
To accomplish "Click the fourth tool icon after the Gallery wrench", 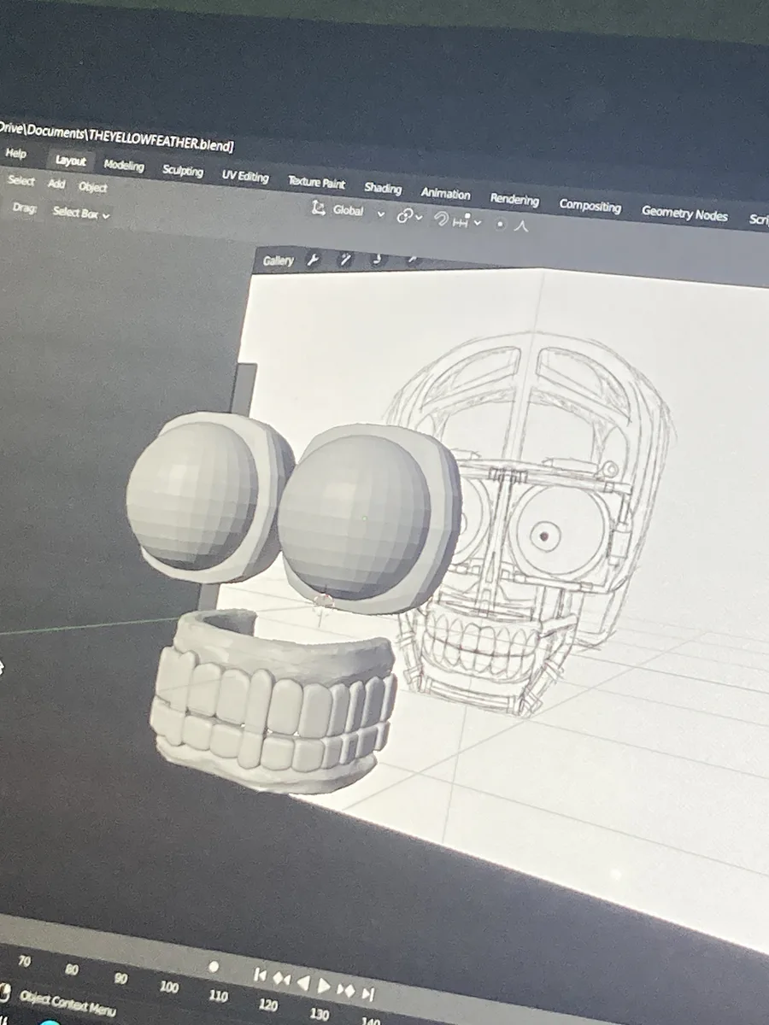I will [x=413, y=260].
